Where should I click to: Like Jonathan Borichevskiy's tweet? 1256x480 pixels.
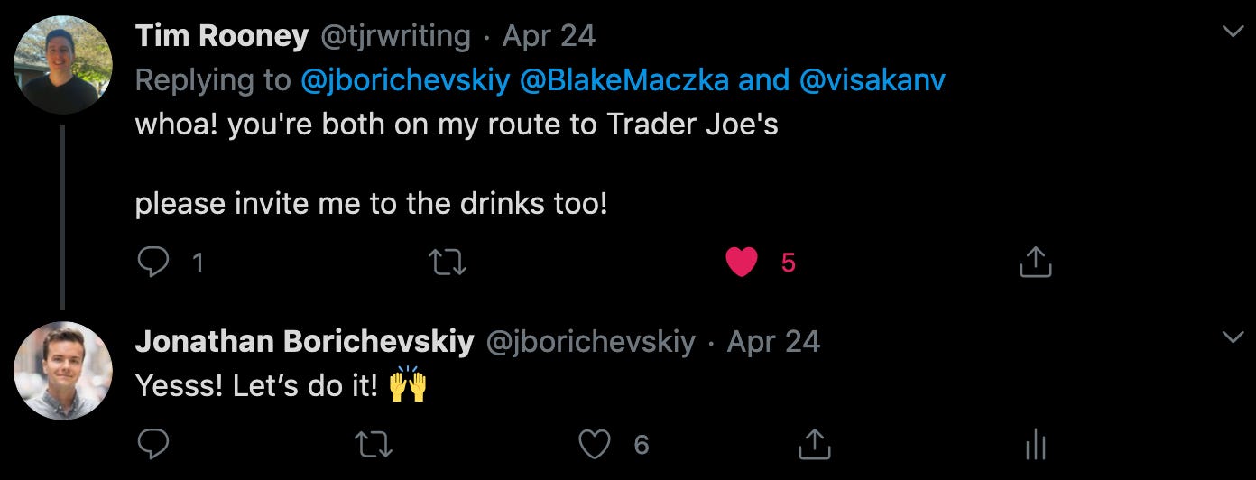tap(594, 443)
